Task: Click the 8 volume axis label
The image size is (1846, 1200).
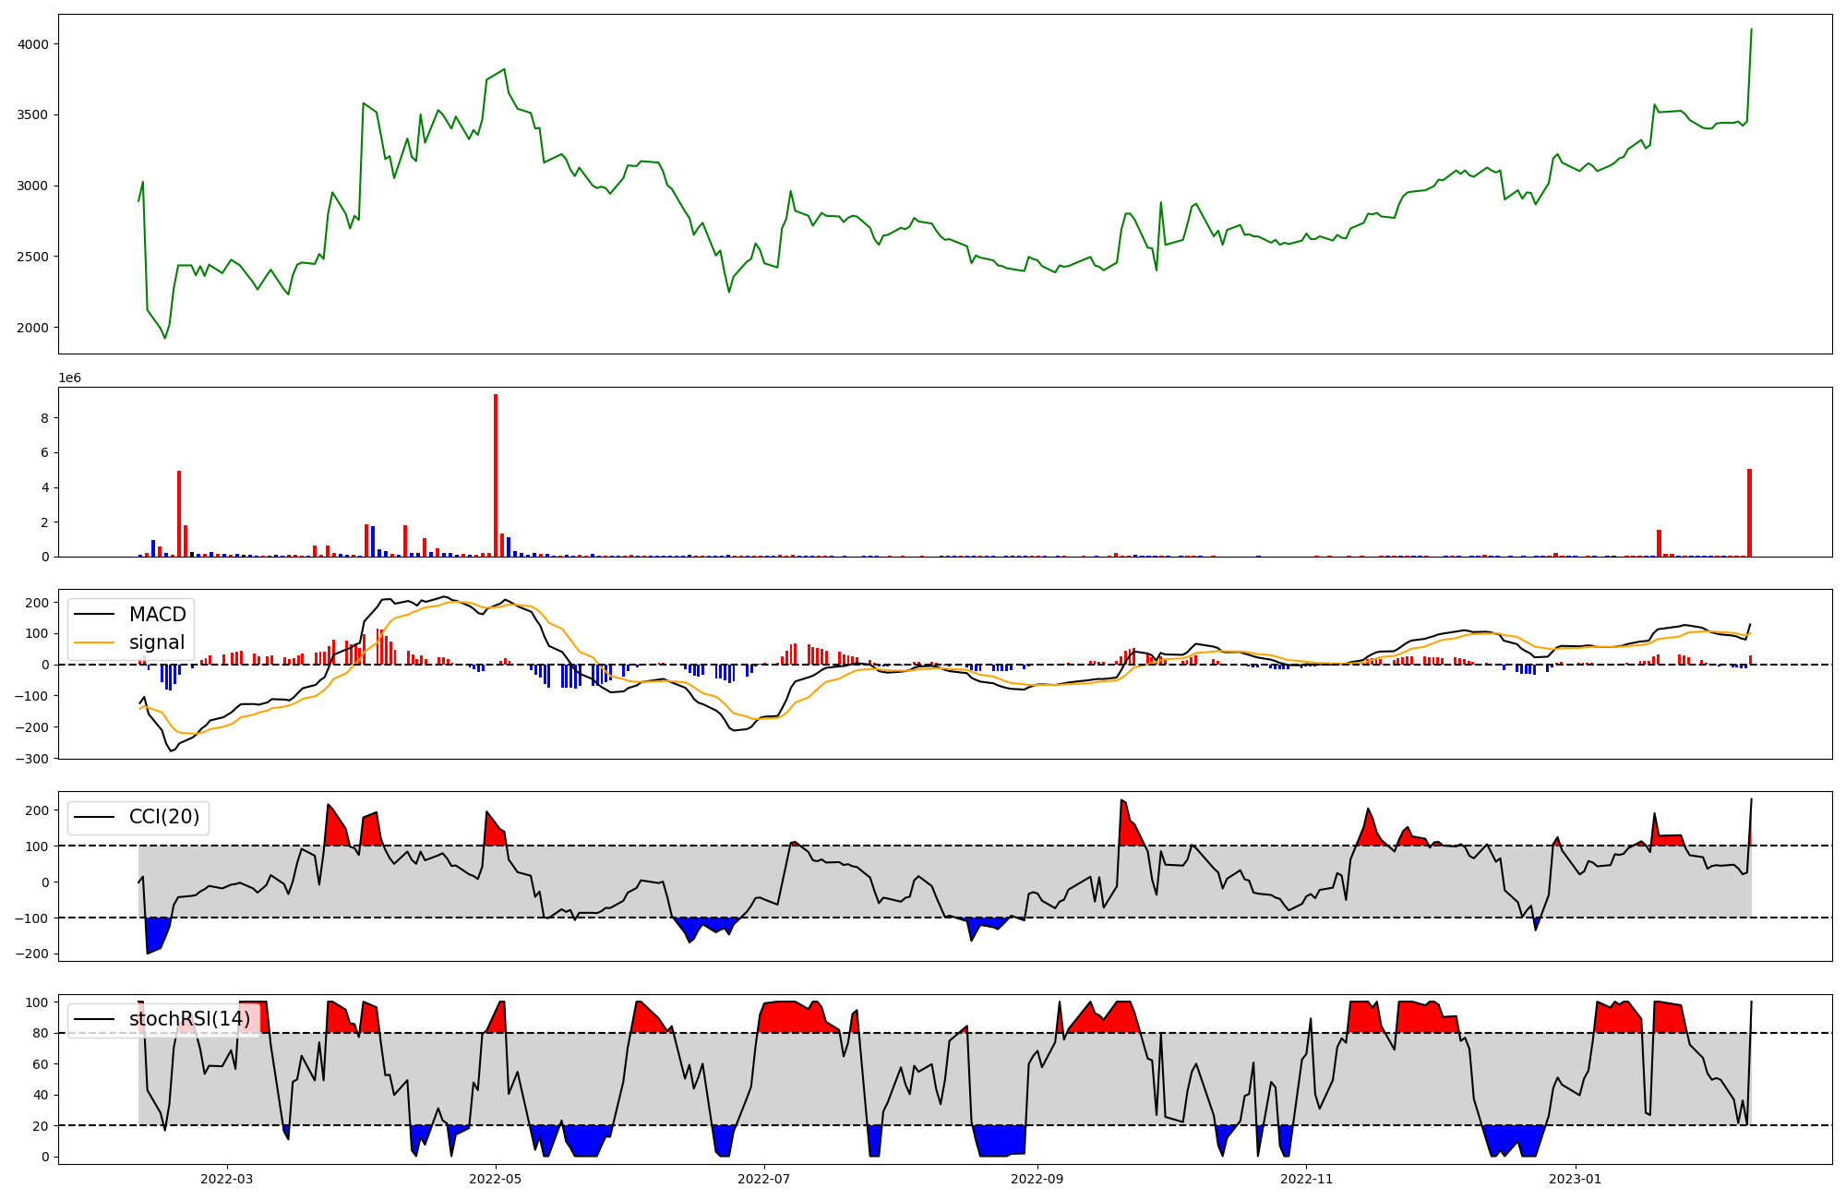Action: pyautogui.click(x=43, y=418)
